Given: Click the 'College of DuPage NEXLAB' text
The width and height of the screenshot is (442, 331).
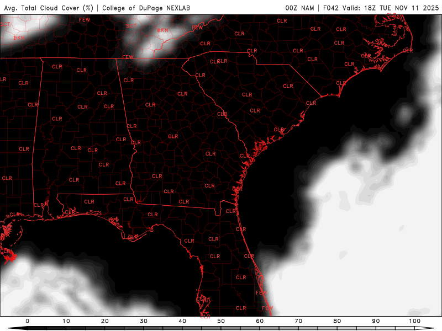Looking at the screenshot, I should 146,8.
